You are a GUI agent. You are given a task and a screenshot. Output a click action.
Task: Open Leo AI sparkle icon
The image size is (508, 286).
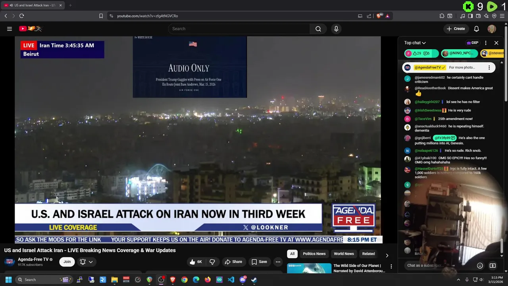486,16
